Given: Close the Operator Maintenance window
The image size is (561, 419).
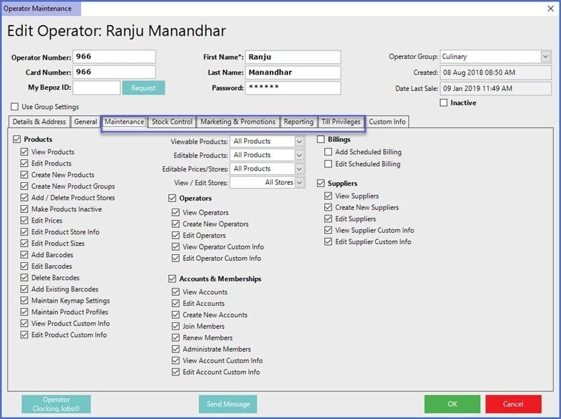Looking at the screenshot, I should tap(551, 9).
